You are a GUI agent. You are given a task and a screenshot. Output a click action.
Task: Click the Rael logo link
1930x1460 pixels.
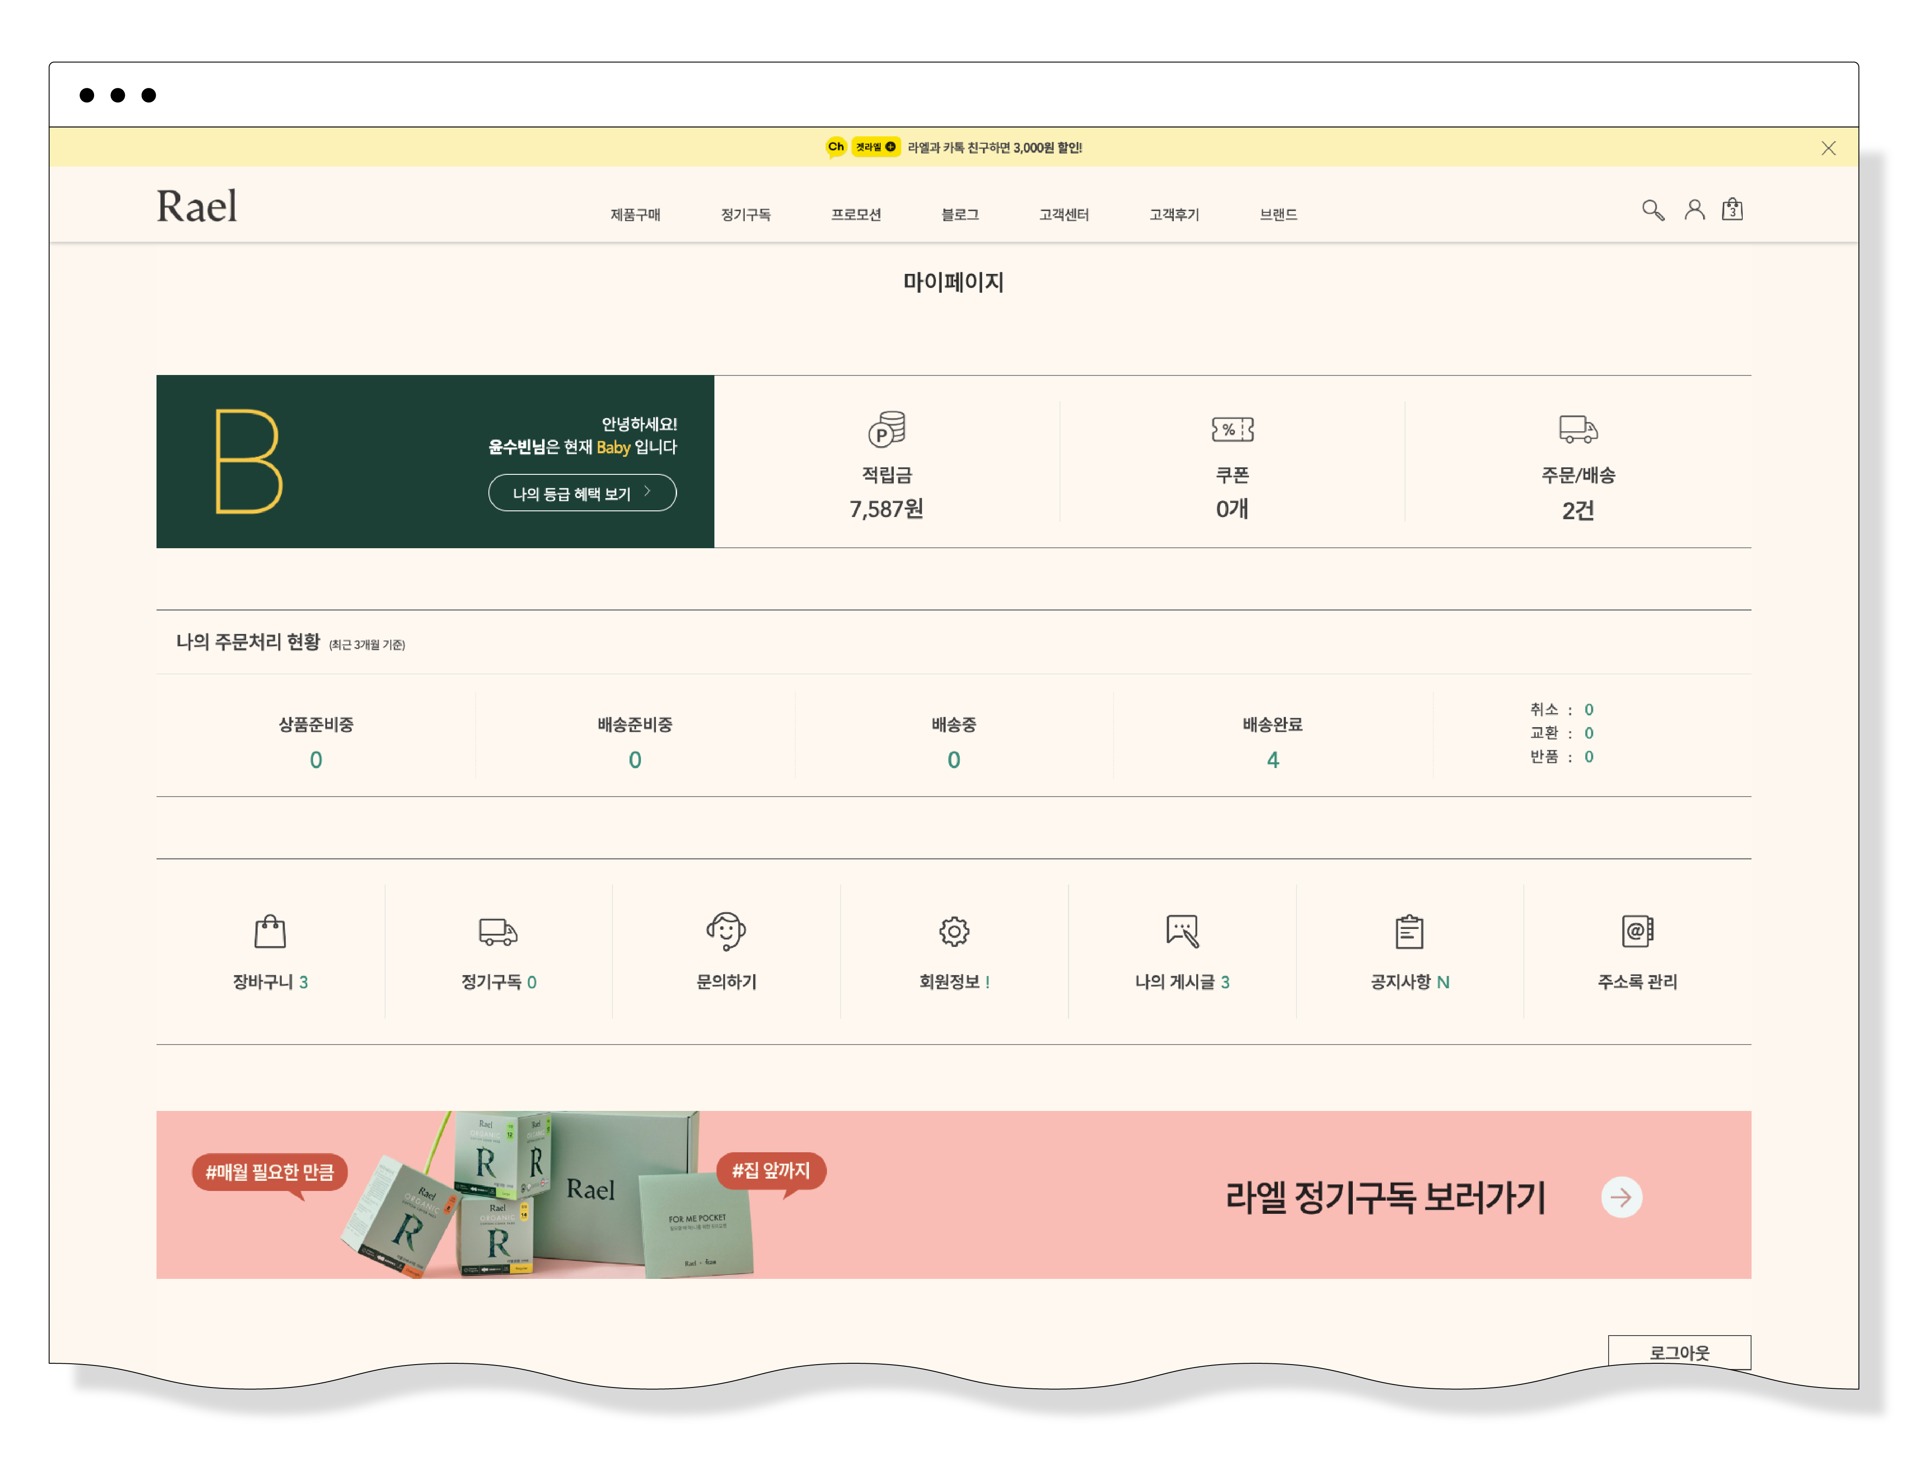(x=197, y=207)
